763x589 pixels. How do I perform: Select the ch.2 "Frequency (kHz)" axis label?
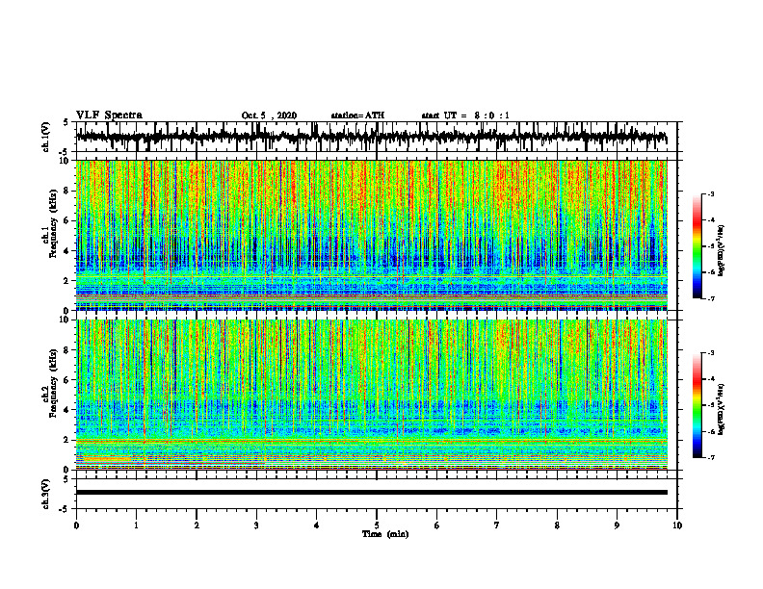click(54, 383)
